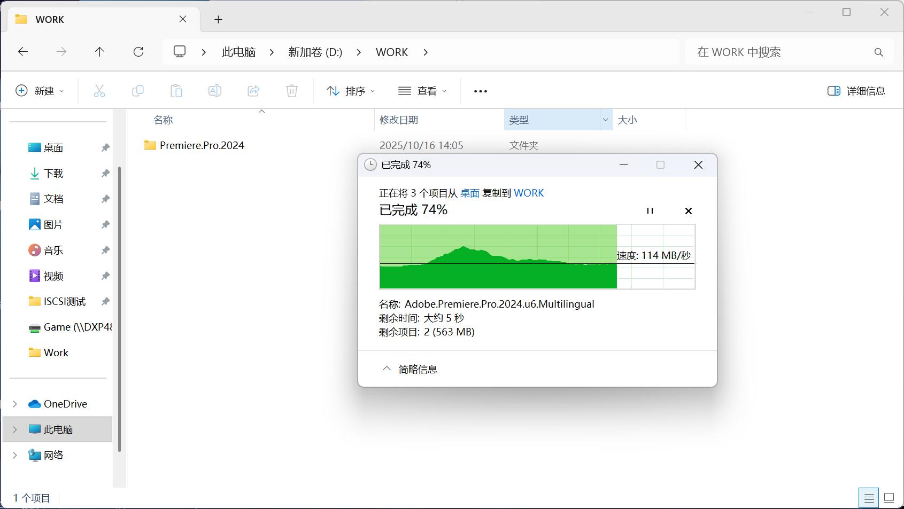
Task: Switch to large thumbnails view icon
Action: pos(889,498)
